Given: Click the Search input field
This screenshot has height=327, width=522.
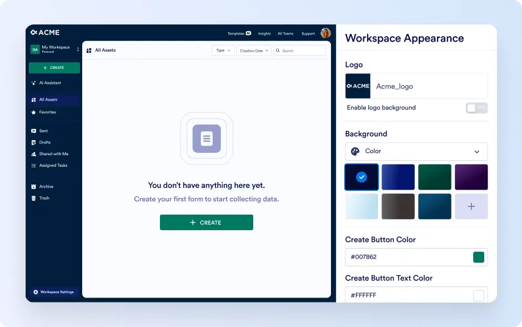Looking at the screenshot, I should 299,51.
